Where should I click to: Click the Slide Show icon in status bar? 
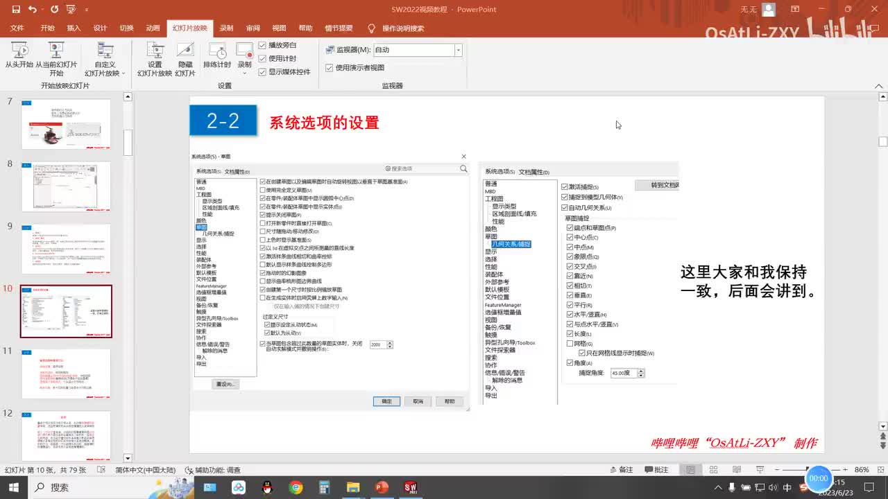(x=761, y=470)
